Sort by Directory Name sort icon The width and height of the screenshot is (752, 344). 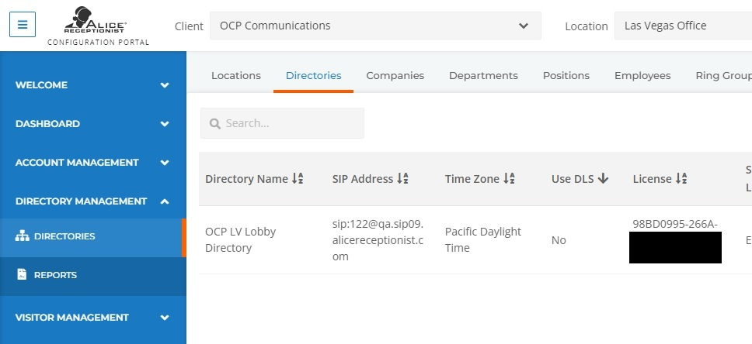point(298,178)
